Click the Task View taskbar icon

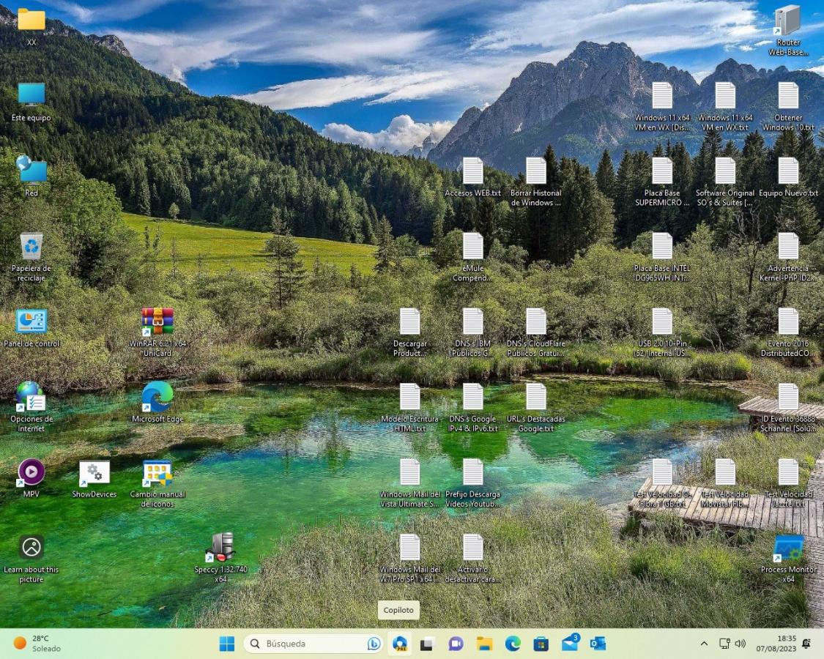(x=427, y=644)
